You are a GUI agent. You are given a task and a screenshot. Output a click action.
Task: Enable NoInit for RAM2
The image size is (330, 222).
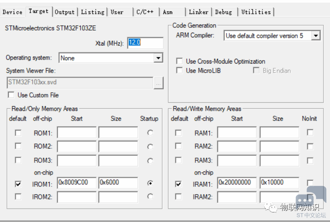(x=310, y=146)
